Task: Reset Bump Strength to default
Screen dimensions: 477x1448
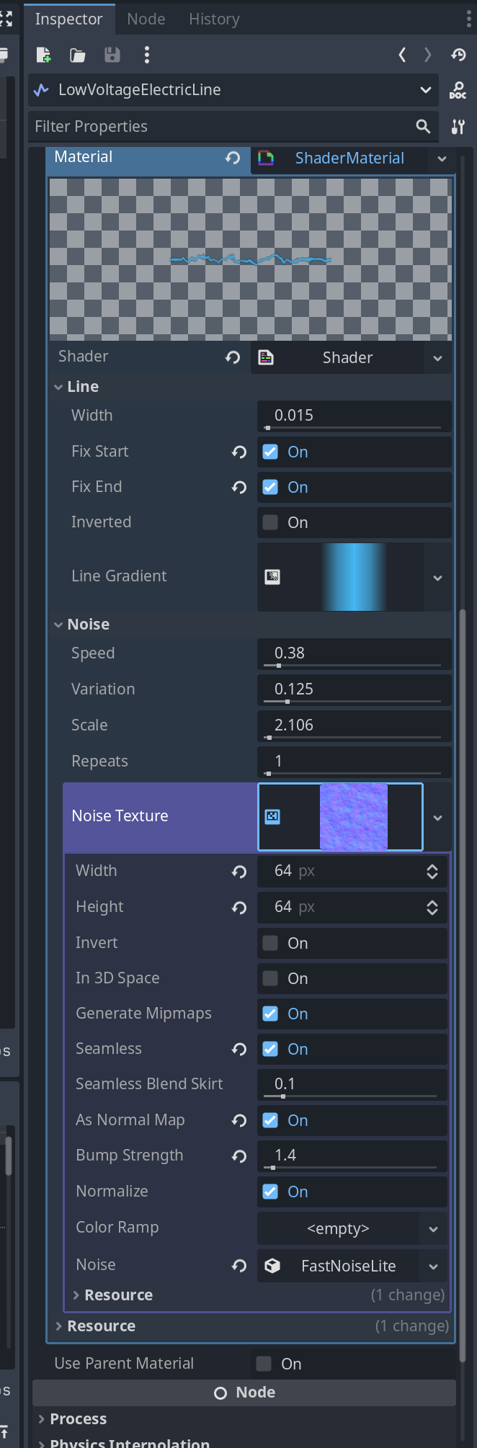Action: [239, 1156]
